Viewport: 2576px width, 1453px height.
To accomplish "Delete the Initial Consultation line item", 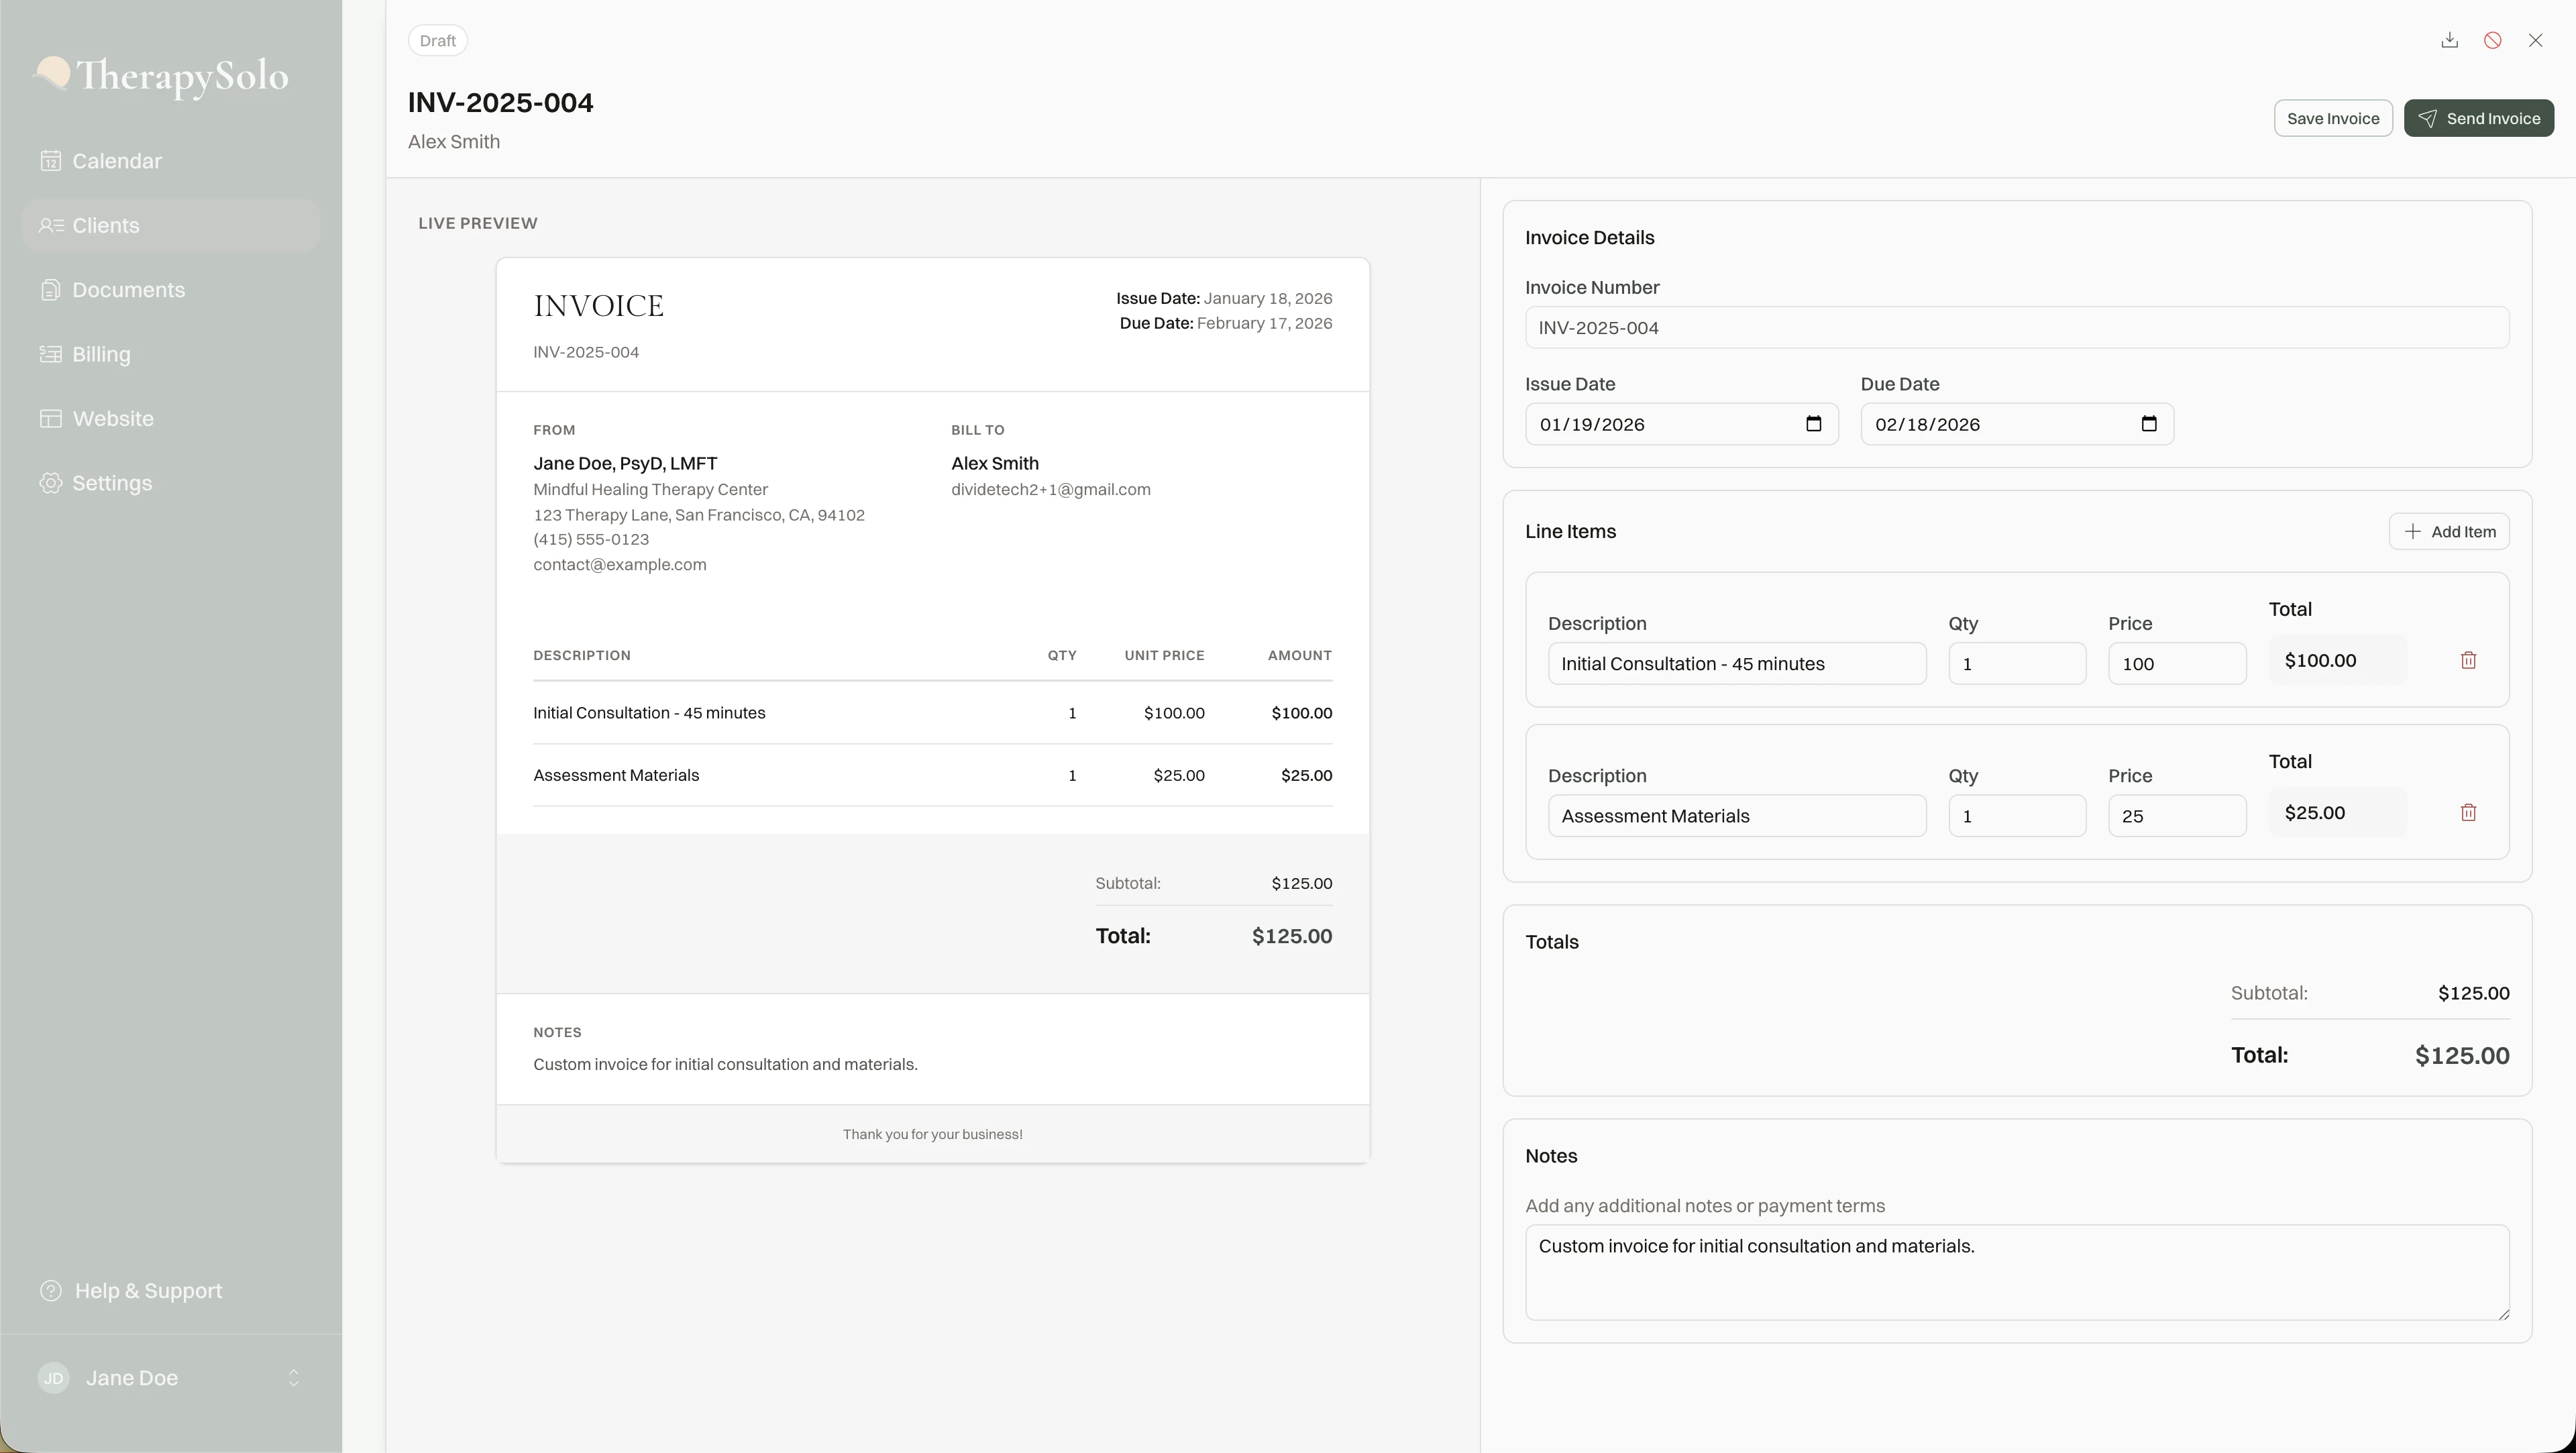I will (x=2470, y=659).
